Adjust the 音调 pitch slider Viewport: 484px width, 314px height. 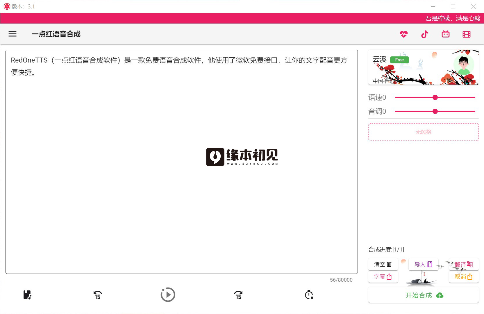coord(435,111)
